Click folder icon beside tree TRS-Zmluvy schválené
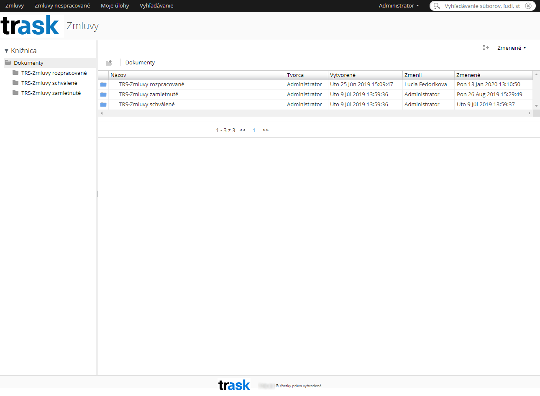The image size is (540, 396). (x=15, y=82)
